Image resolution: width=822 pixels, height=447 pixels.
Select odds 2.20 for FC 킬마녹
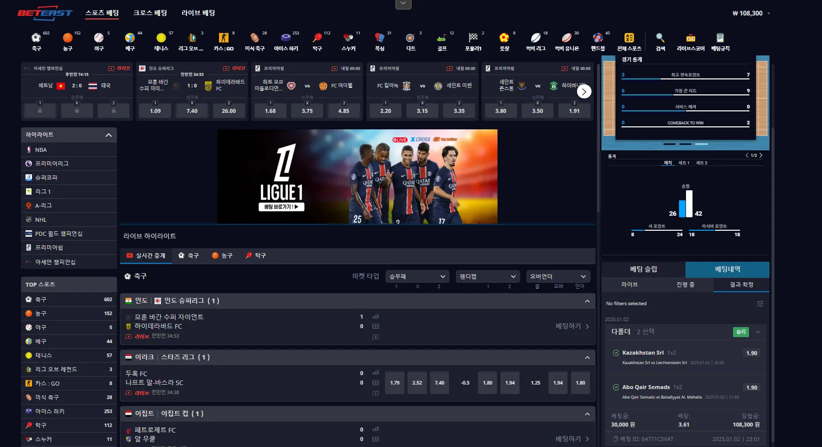click(385, 111)
